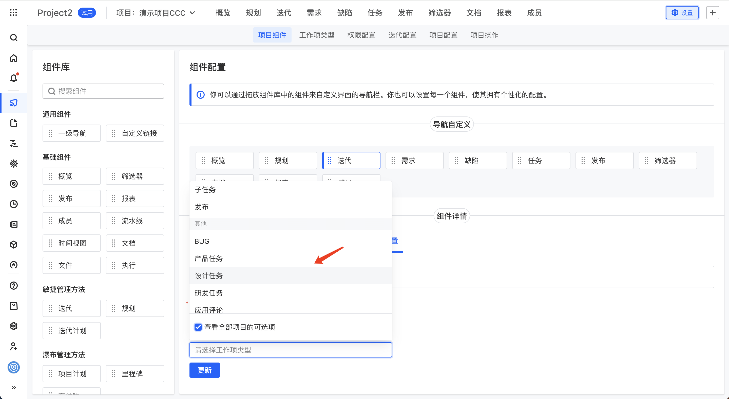The height and width of the screenshot is (399, 729).
Task: Select 自定义链接 in 通用组件
Action: [135, 133]
